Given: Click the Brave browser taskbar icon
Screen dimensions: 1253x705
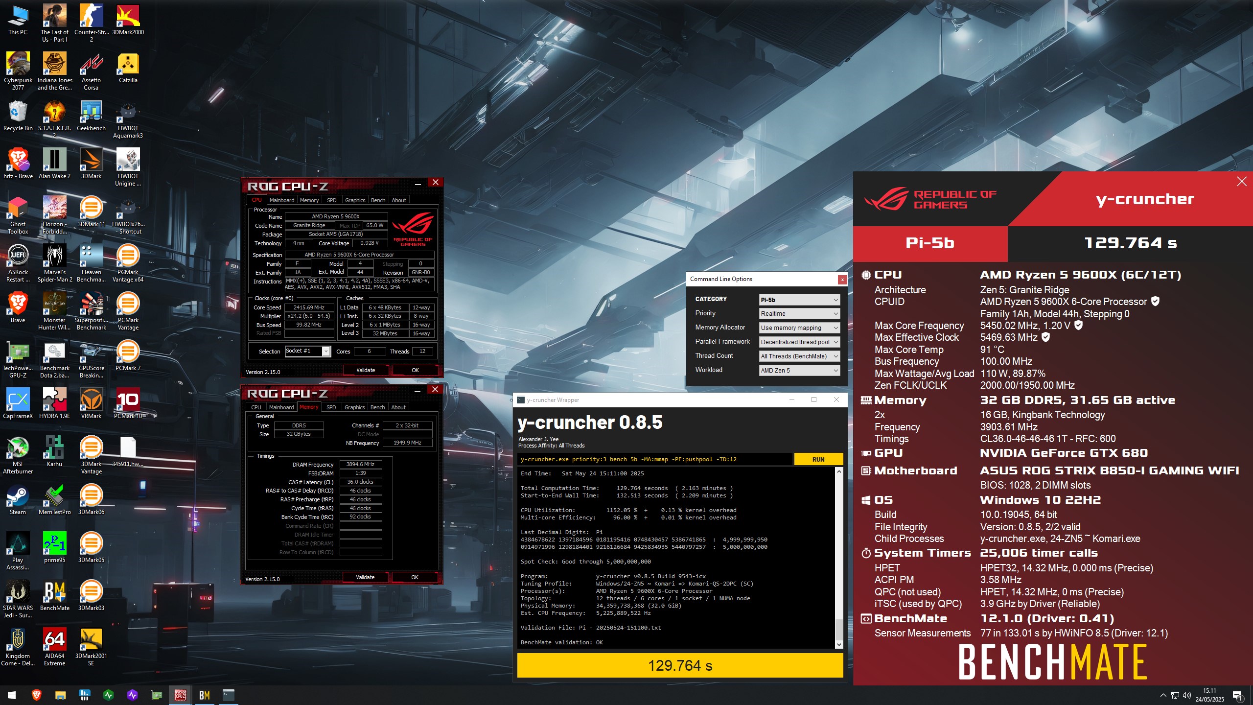Looking at the screenshot, I should [36, 695].
